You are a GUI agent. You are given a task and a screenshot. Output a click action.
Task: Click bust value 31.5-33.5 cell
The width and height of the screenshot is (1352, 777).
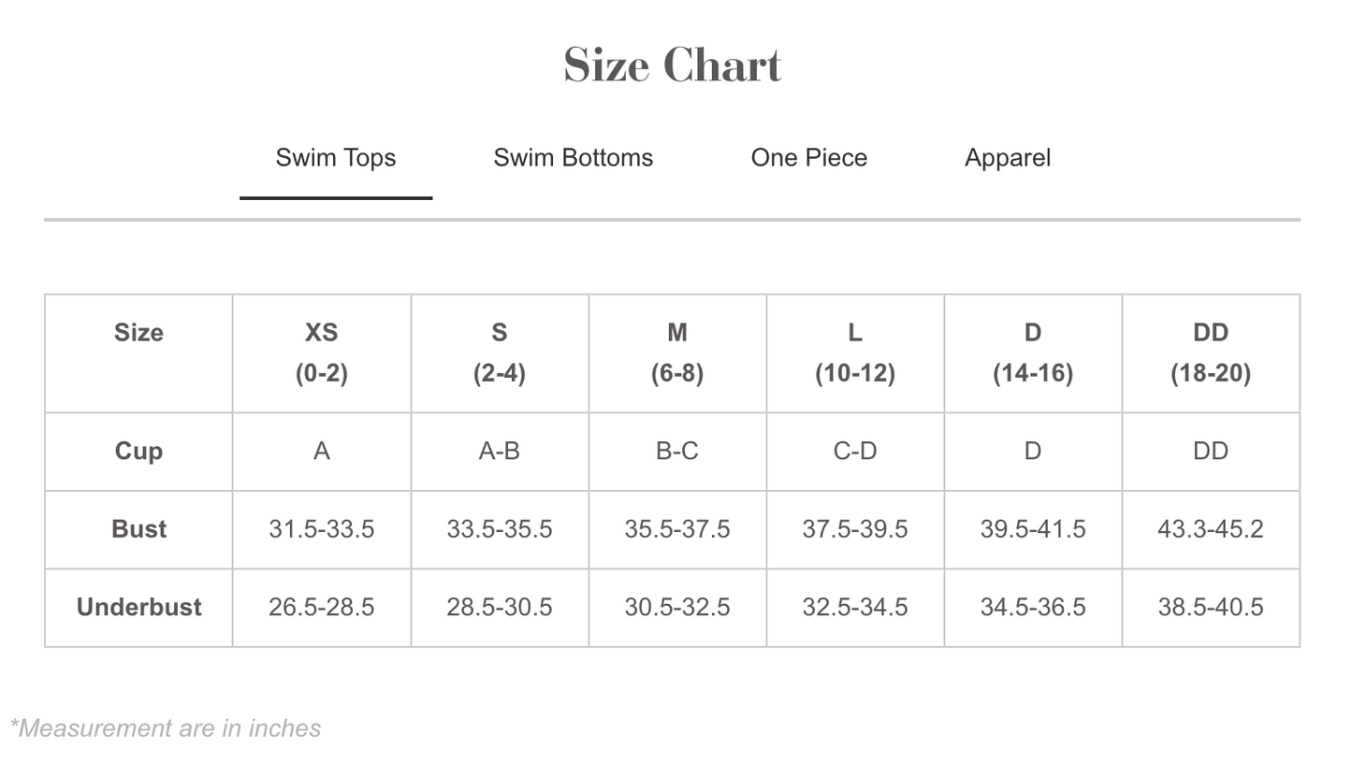pyautogui.click(x=321, y=529)
